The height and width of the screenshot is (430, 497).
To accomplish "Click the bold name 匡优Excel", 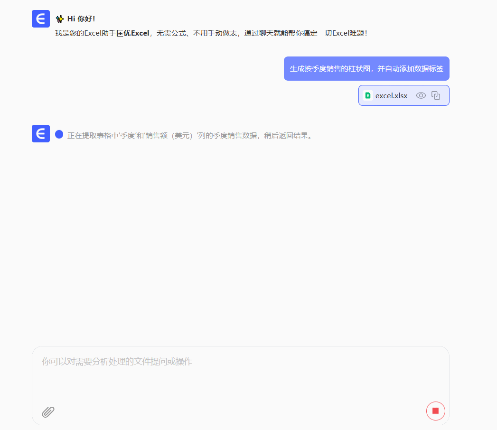I will 132,33.
